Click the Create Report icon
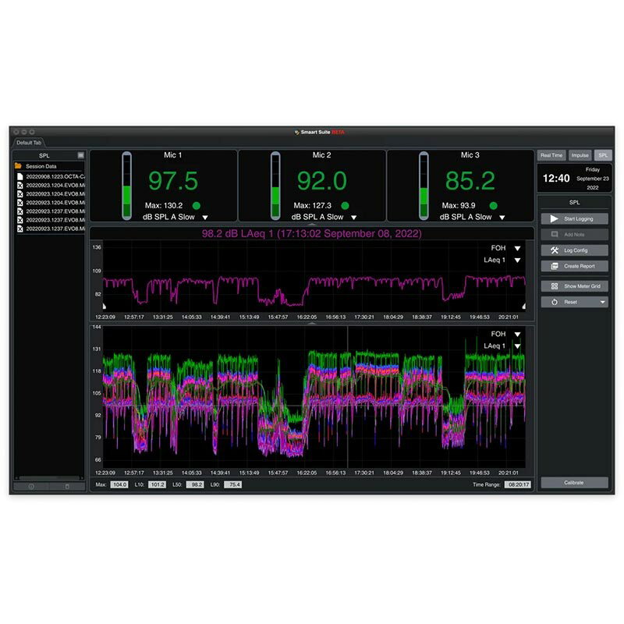This screenshot has height=624, width=624. (x=555, y=266)
